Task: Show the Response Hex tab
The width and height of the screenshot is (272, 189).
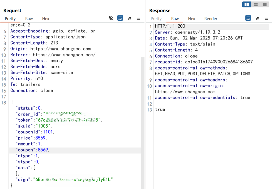Action: coord(192,19)
